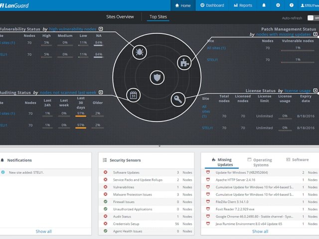Toggle the Auto-refresh switch

[x=313, y=17]
